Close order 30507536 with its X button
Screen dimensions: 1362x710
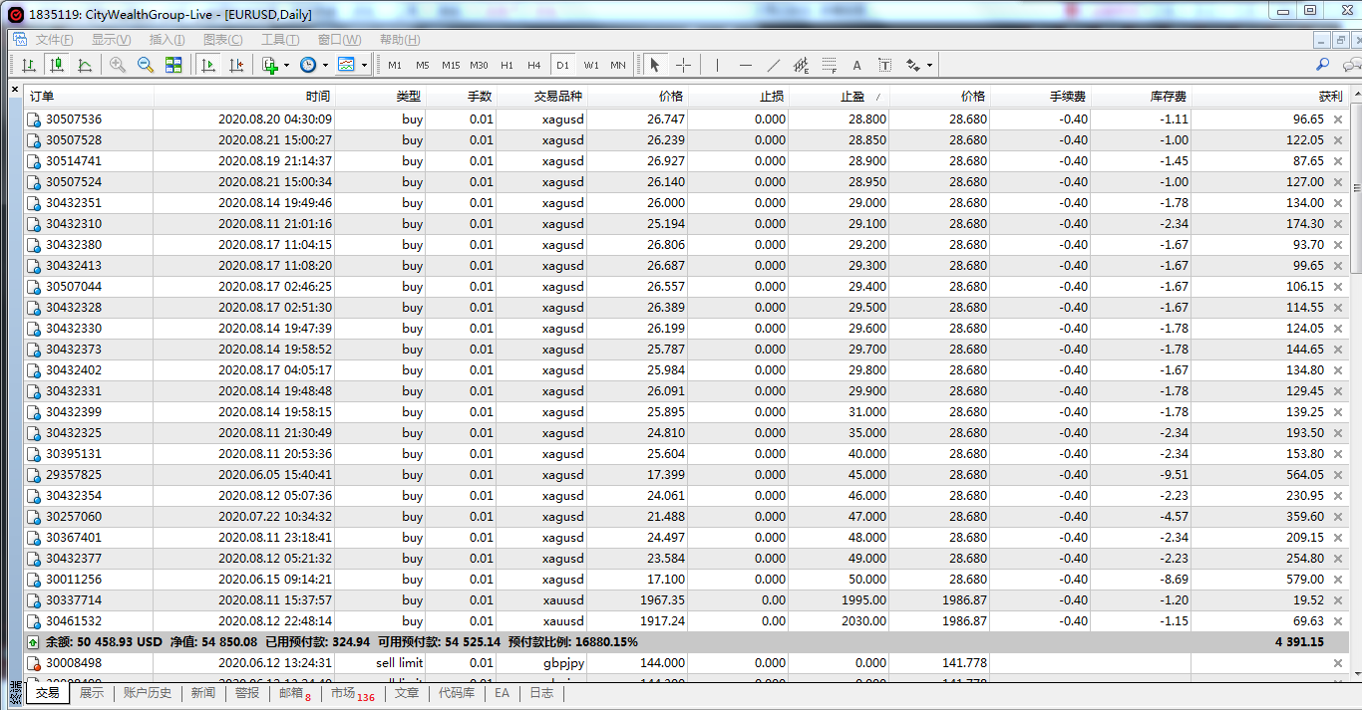click(1338, 119)
